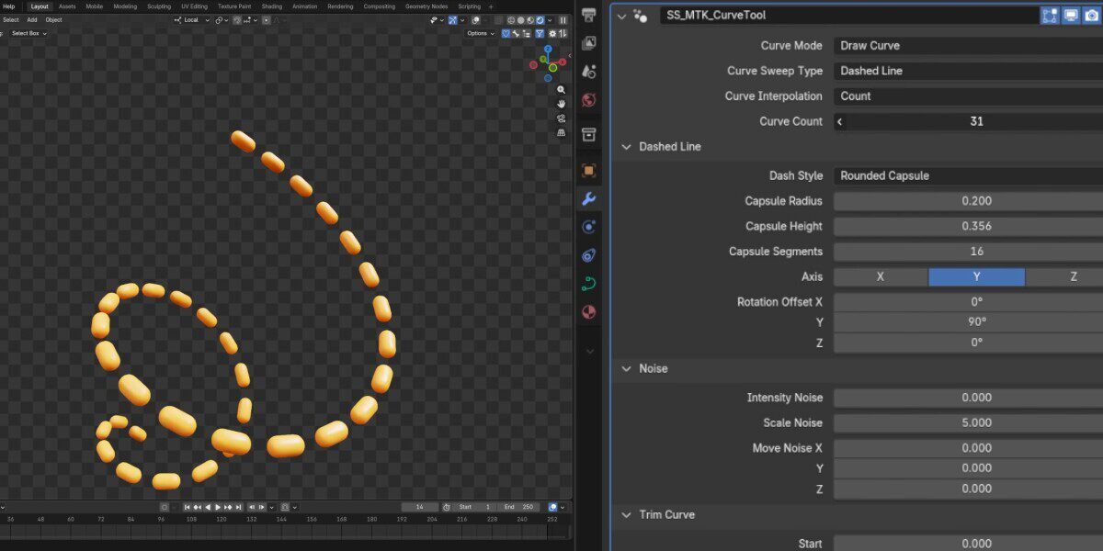Switch to the Modeling workspace tab
This screenshot has height=551, width=1103.
[125, 6]
